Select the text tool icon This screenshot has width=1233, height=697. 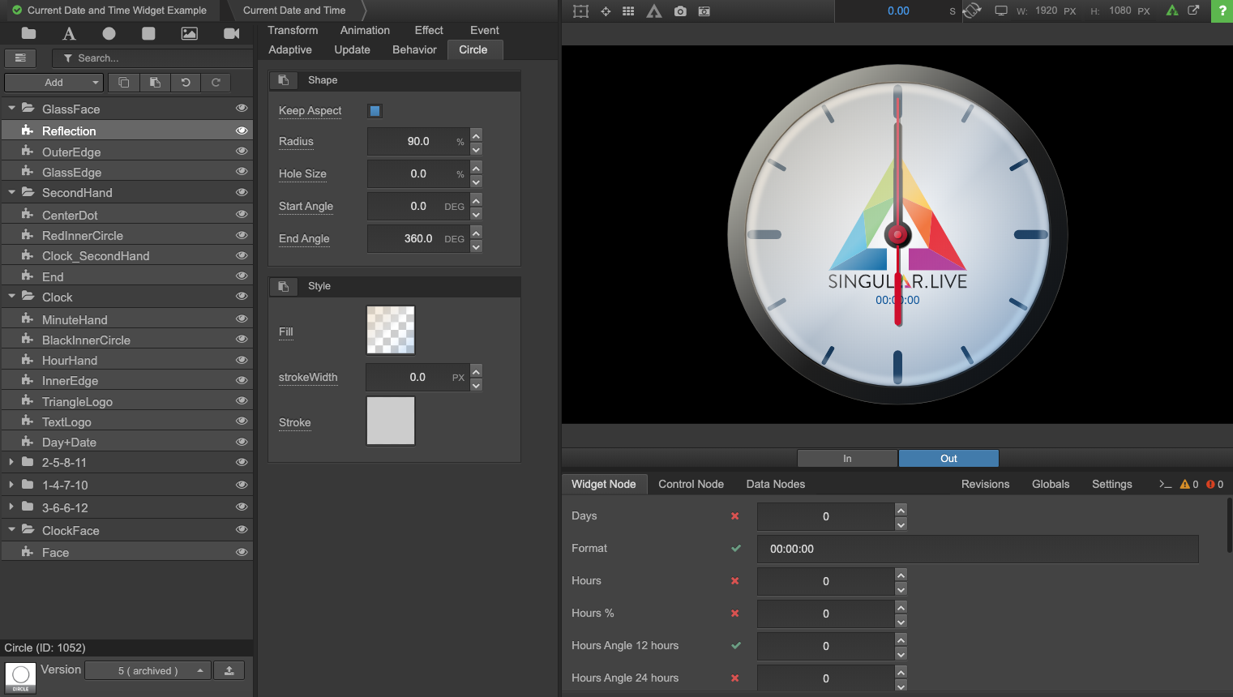[69, 33]
